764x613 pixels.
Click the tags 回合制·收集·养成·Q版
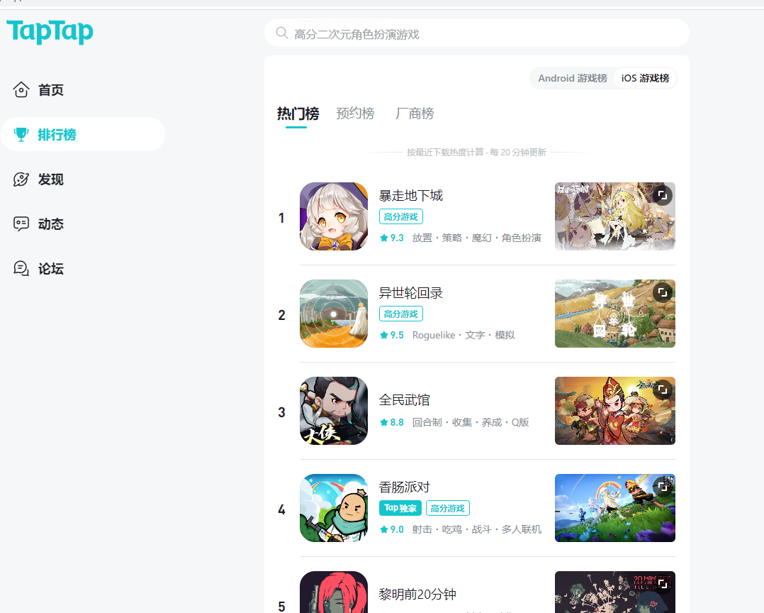click(471, 422)
